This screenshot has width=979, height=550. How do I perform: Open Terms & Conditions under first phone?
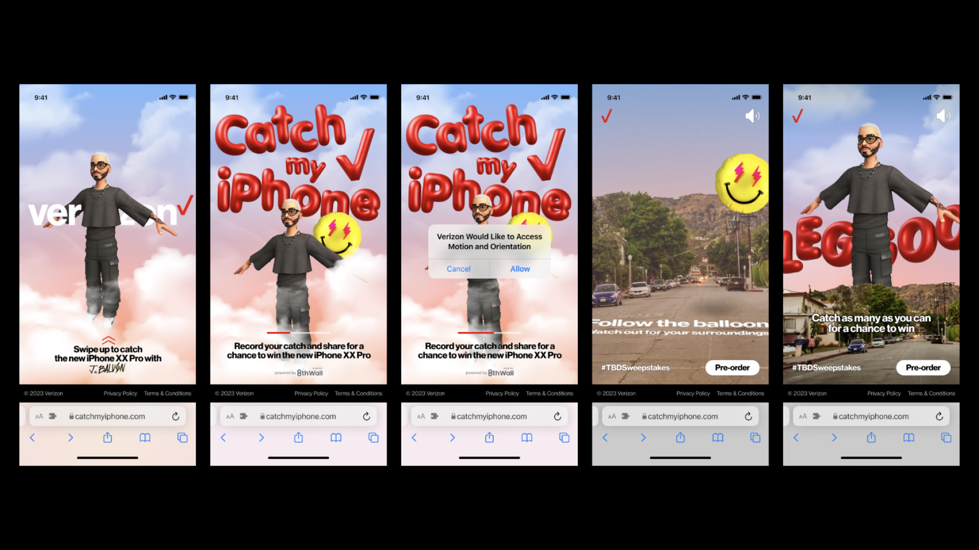click(168, 394)
